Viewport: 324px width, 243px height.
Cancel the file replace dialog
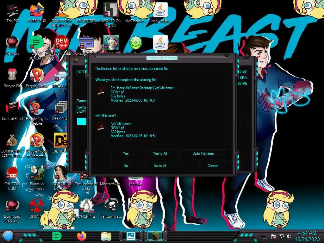click(213, 166)
